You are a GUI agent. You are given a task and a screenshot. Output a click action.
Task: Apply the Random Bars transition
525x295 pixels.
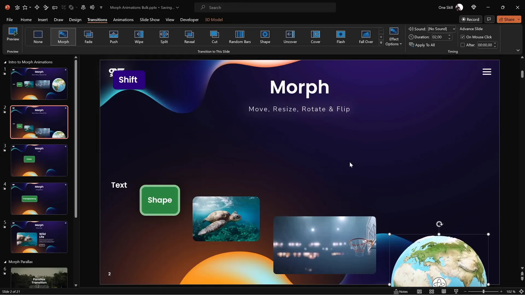(x=240, y=37)
